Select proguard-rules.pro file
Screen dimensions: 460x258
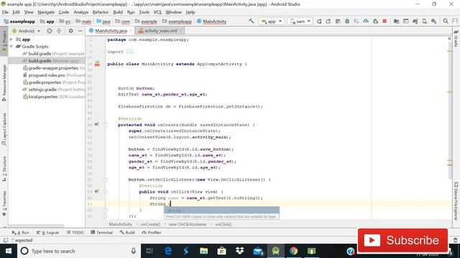pos(54,75)
